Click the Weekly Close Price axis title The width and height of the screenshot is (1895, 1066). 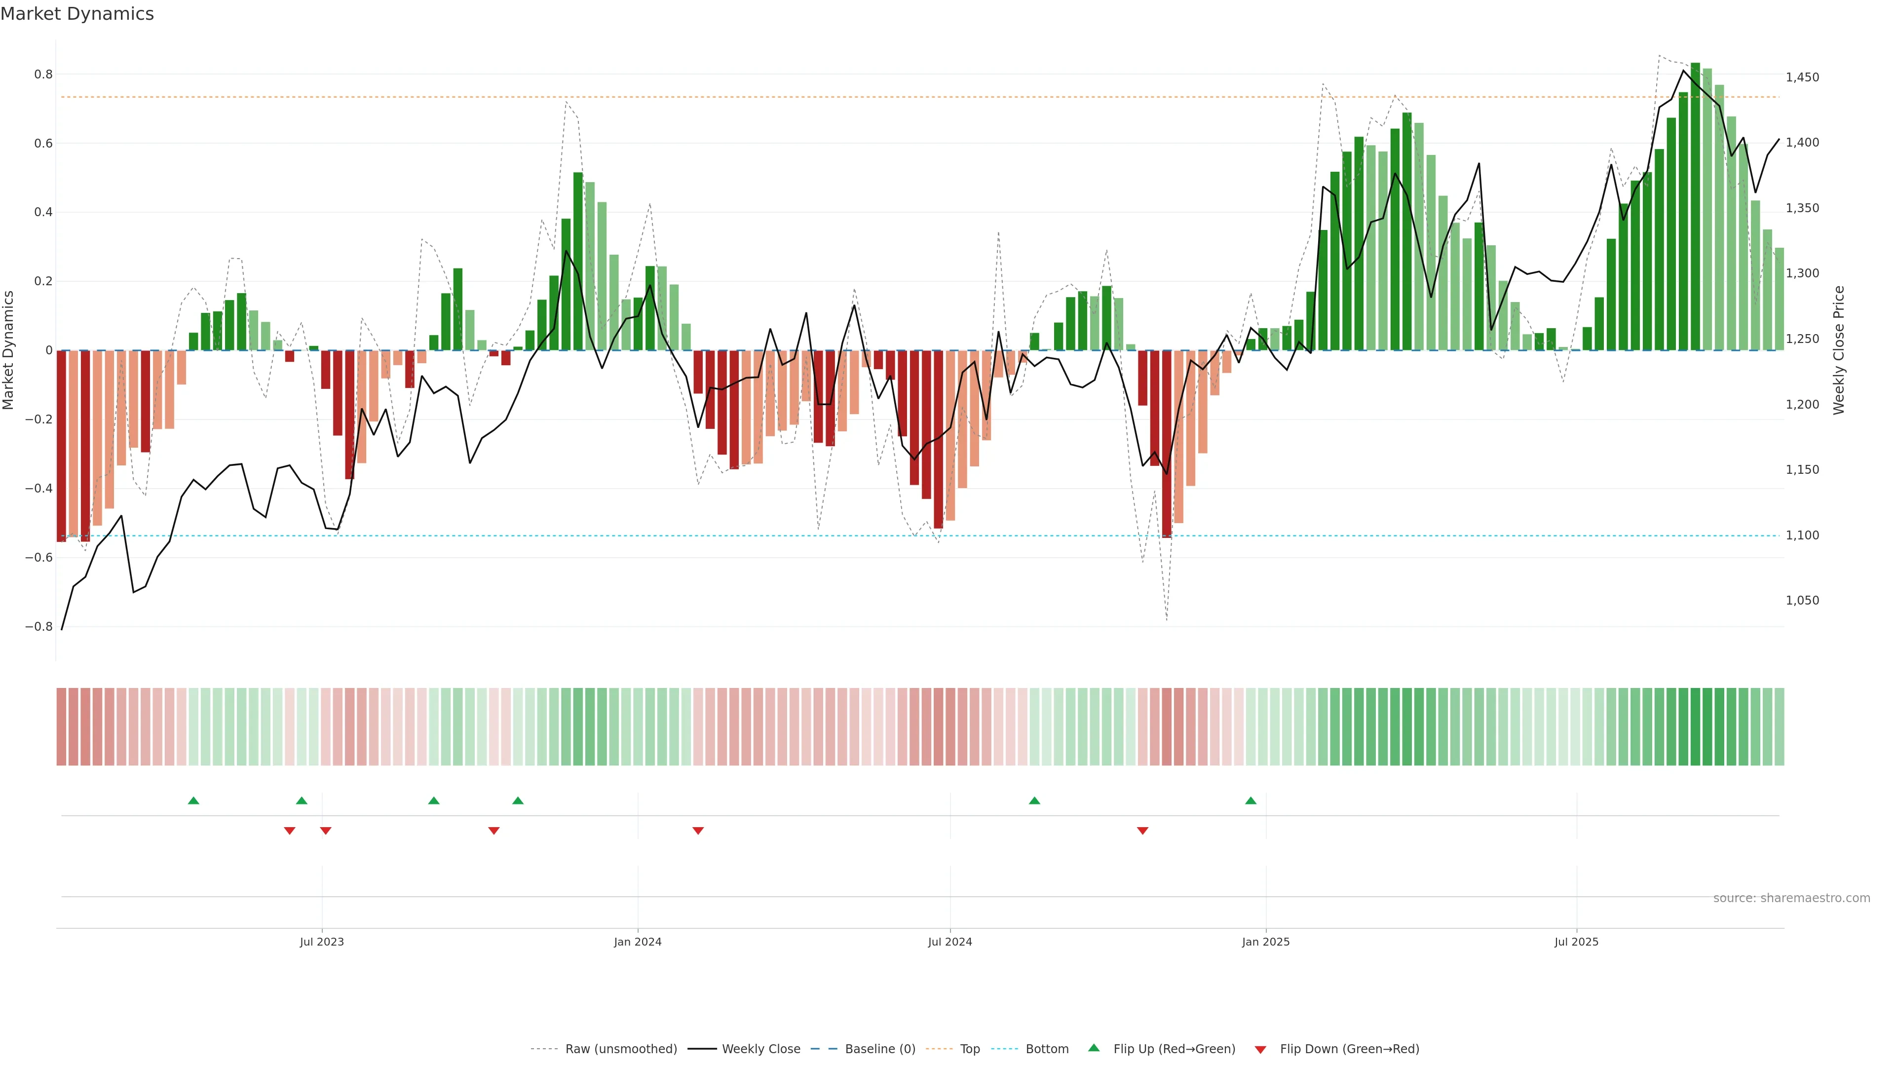click(x=1838, y=350)
